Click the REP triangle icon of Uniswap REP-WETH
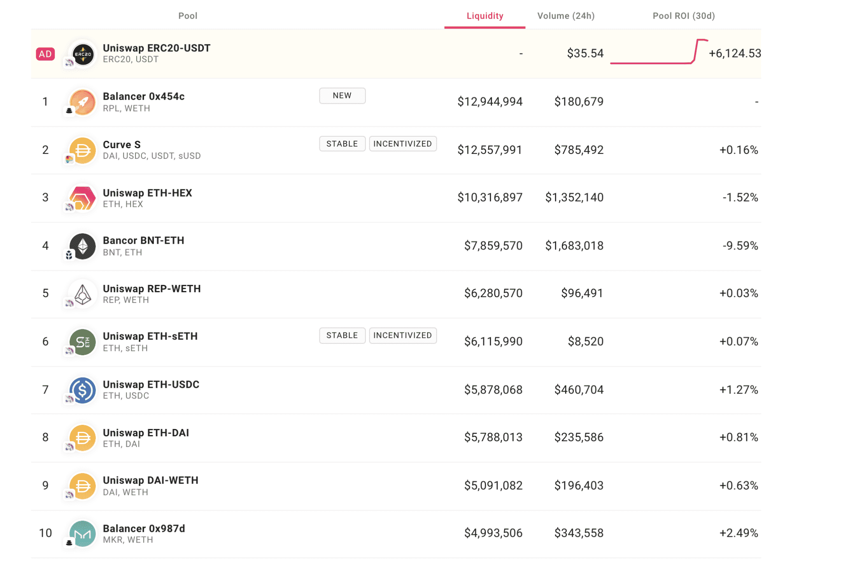This screenshot has width=843, height=573. tap(83, 294)
